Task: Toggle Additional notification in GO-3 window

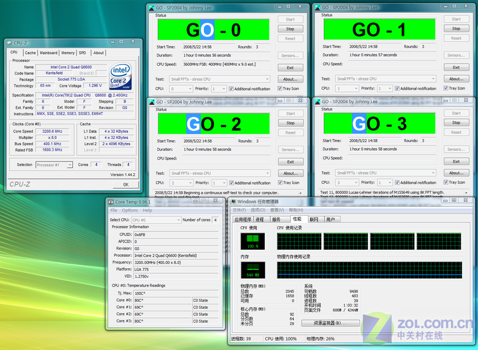Action: coord(397,182)
